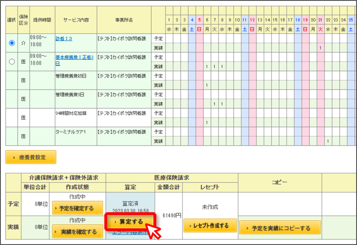Click day 22 実績 cell for ターミナルケア1
The height and width of the screenshot is (245, 357).
coord(328,141)
